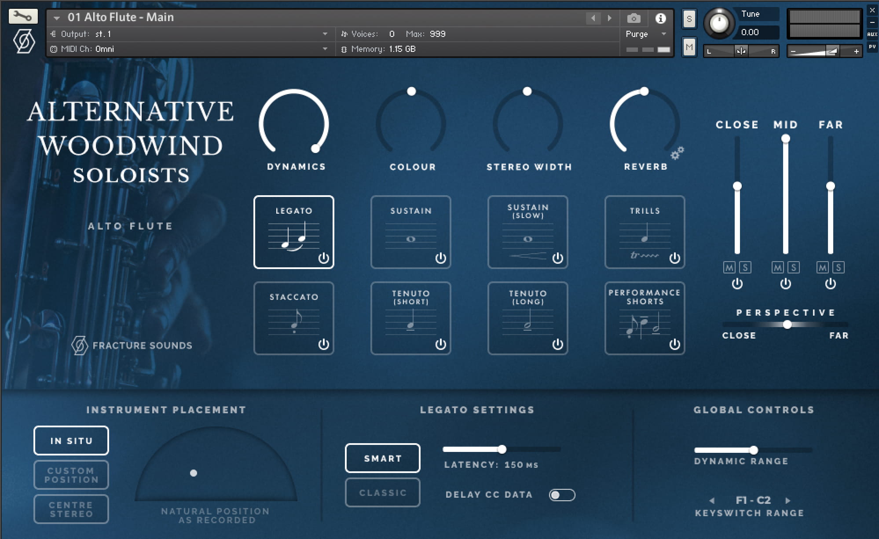Enable the Delay CC Data switch
The width and height of the screenshot is (879, 539).
pos(562,495)
